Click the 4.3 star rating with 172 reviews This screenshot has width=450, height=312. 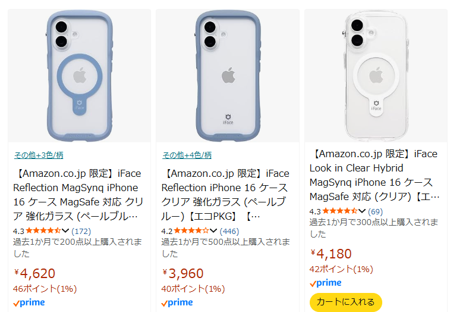point(42,230)
